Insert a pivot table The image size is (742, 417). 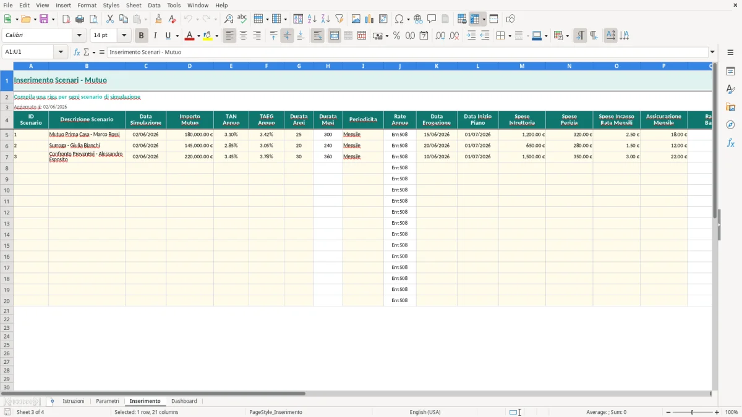[383, 19]
